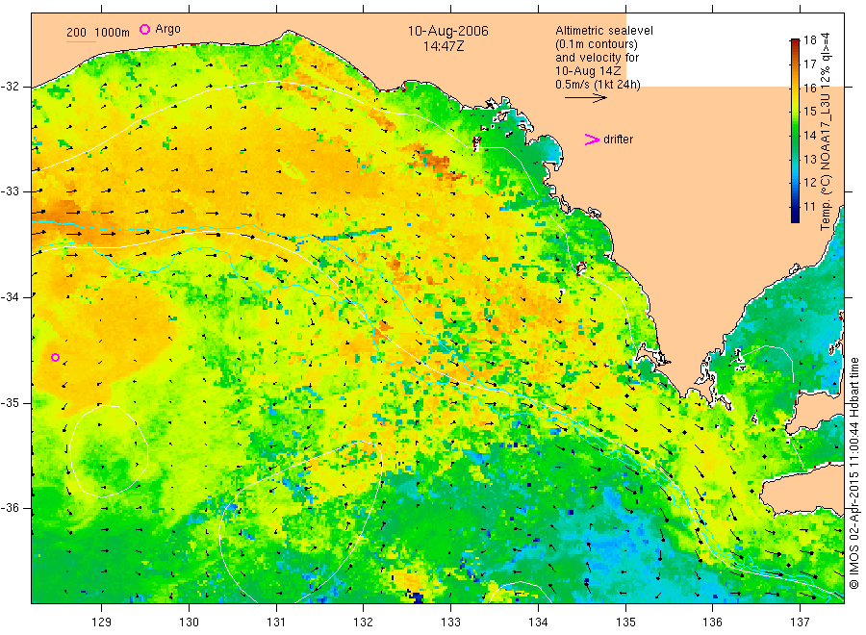Click the IMOS copyright timestamp text
The image size is (866, 635).
[x=854, y=474]
